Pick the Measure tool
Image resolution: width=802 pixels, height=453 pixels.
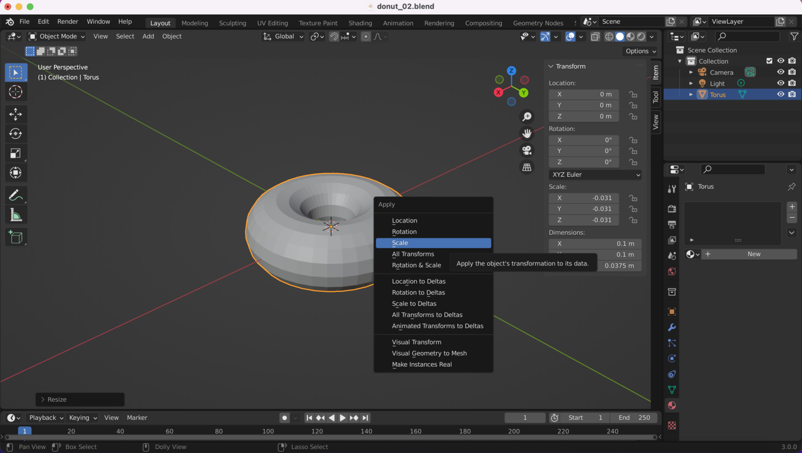16,216
